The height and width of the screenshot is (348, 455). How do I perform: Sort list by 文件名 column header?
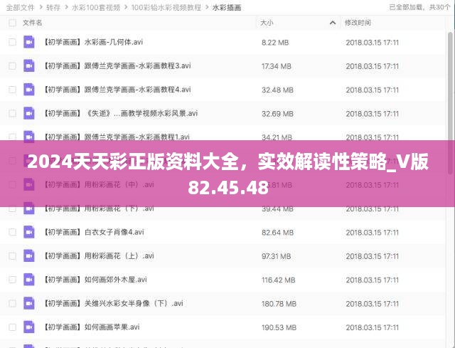coord(33,23)
